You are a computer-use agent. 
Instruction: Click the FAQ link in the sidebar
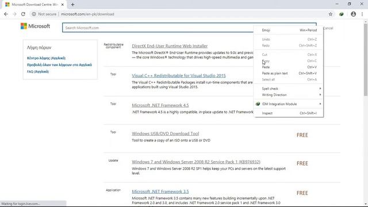point(38,71)
